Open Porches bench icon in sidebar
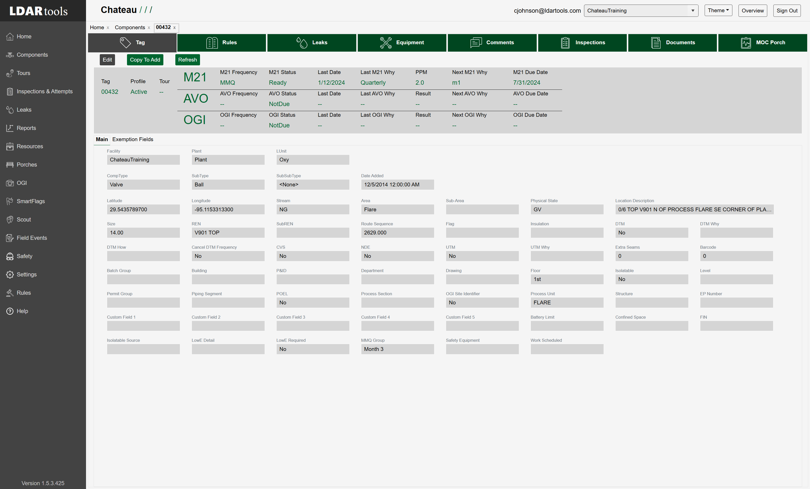Viewport: 810px width, 489px height. coord(10,165)
